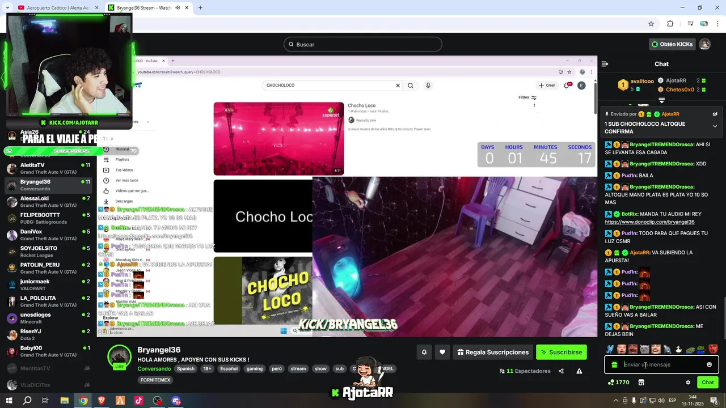Switch the ESP input language indicator

(673, 401)
